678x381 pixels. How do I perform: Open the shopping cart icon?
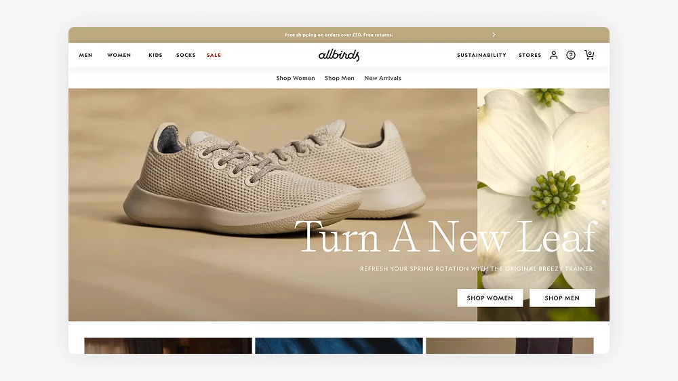[x=589, y=55]
